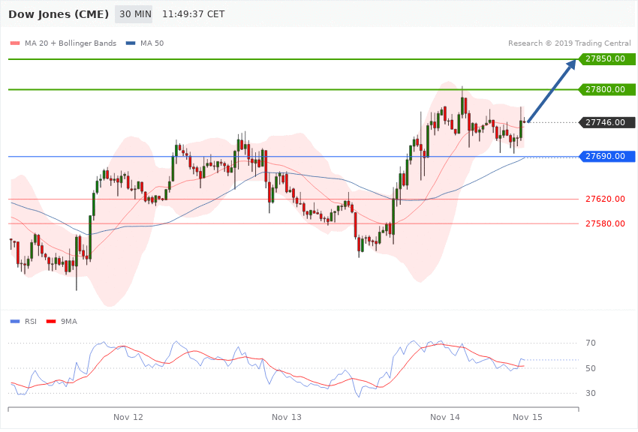638x432 pixels.
Task: Click the 27620.00 red support label
Action: coord(605,199)
